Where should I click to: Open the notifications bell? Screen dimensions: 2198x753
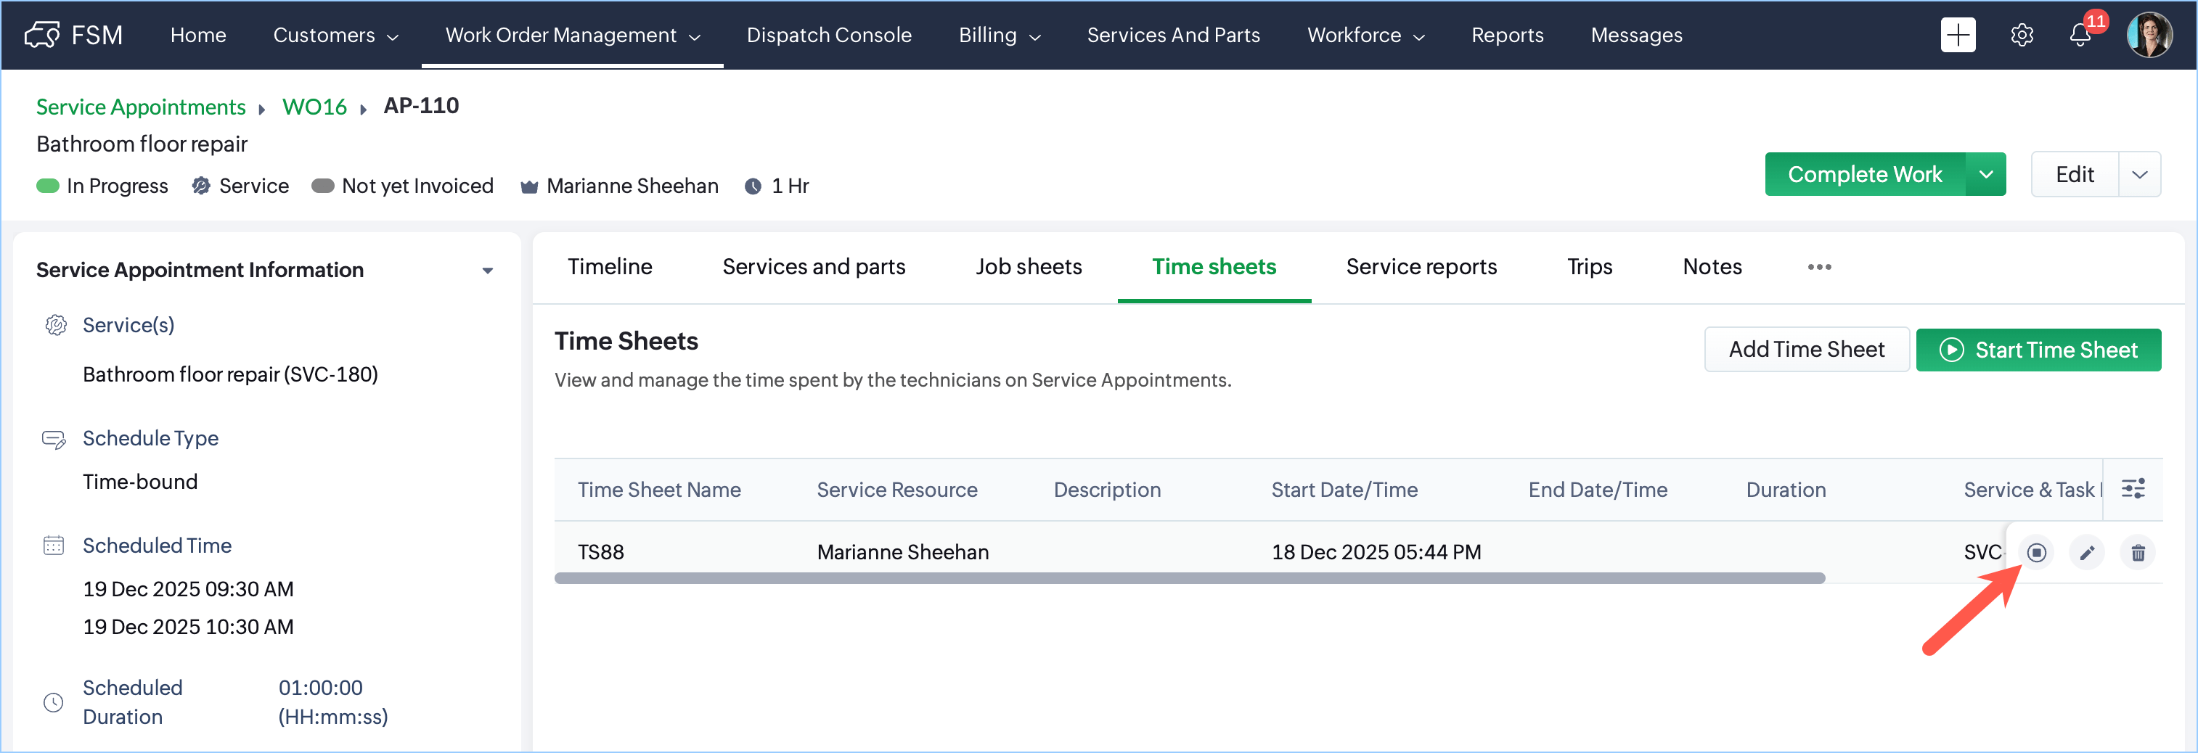[2080, 35]
